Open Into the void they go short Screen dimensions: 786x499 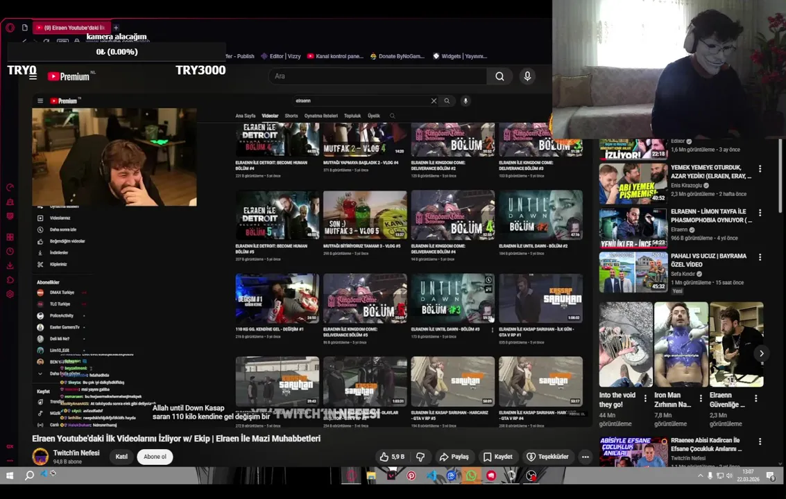click(x=626, y=344)
